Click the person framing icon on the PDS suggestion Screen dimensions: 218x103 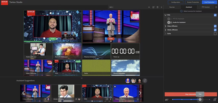(107, 99)
